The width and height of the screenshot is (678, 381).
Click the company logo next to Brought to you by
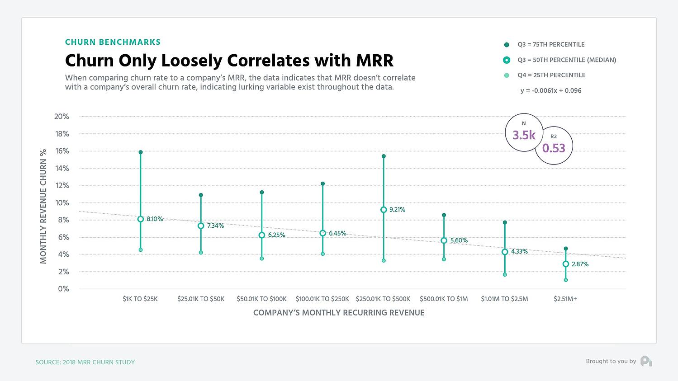pyautogui.click(x=646, y=361)
